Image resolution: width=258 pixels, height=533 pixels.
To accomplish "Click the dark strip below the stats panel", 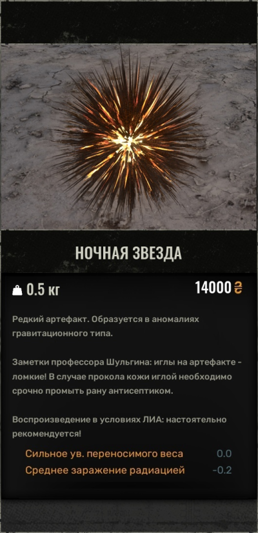I will click(x=129, y=515).
